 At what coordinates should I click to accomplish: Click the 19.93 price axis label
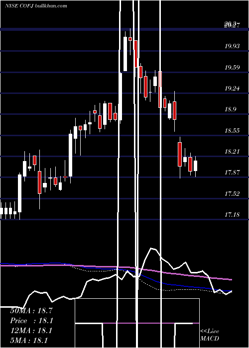232,46
